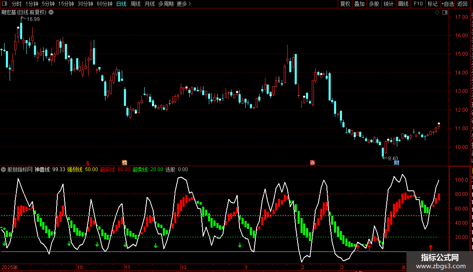Click the 超买线: 80.00 indicator label

coord(115,169)
